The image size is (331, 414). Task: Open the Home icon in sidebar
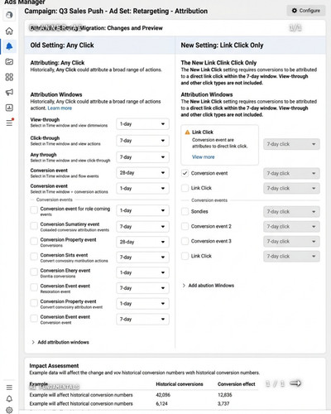[x=9, y=31]
